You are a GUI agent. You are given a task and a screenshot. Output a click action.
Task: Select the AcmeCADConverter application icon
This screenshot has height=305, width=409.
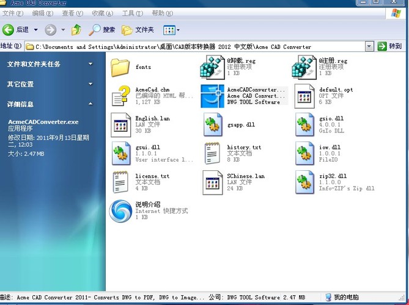point(212,96)
